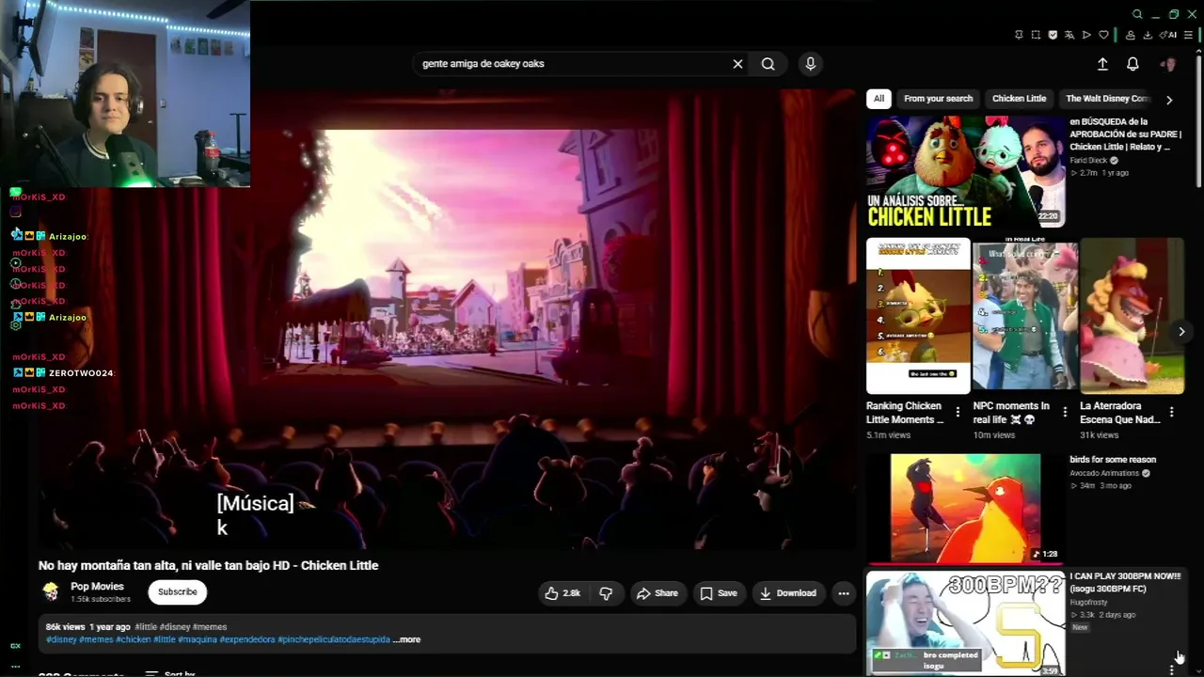Download the video

[787, 593]
